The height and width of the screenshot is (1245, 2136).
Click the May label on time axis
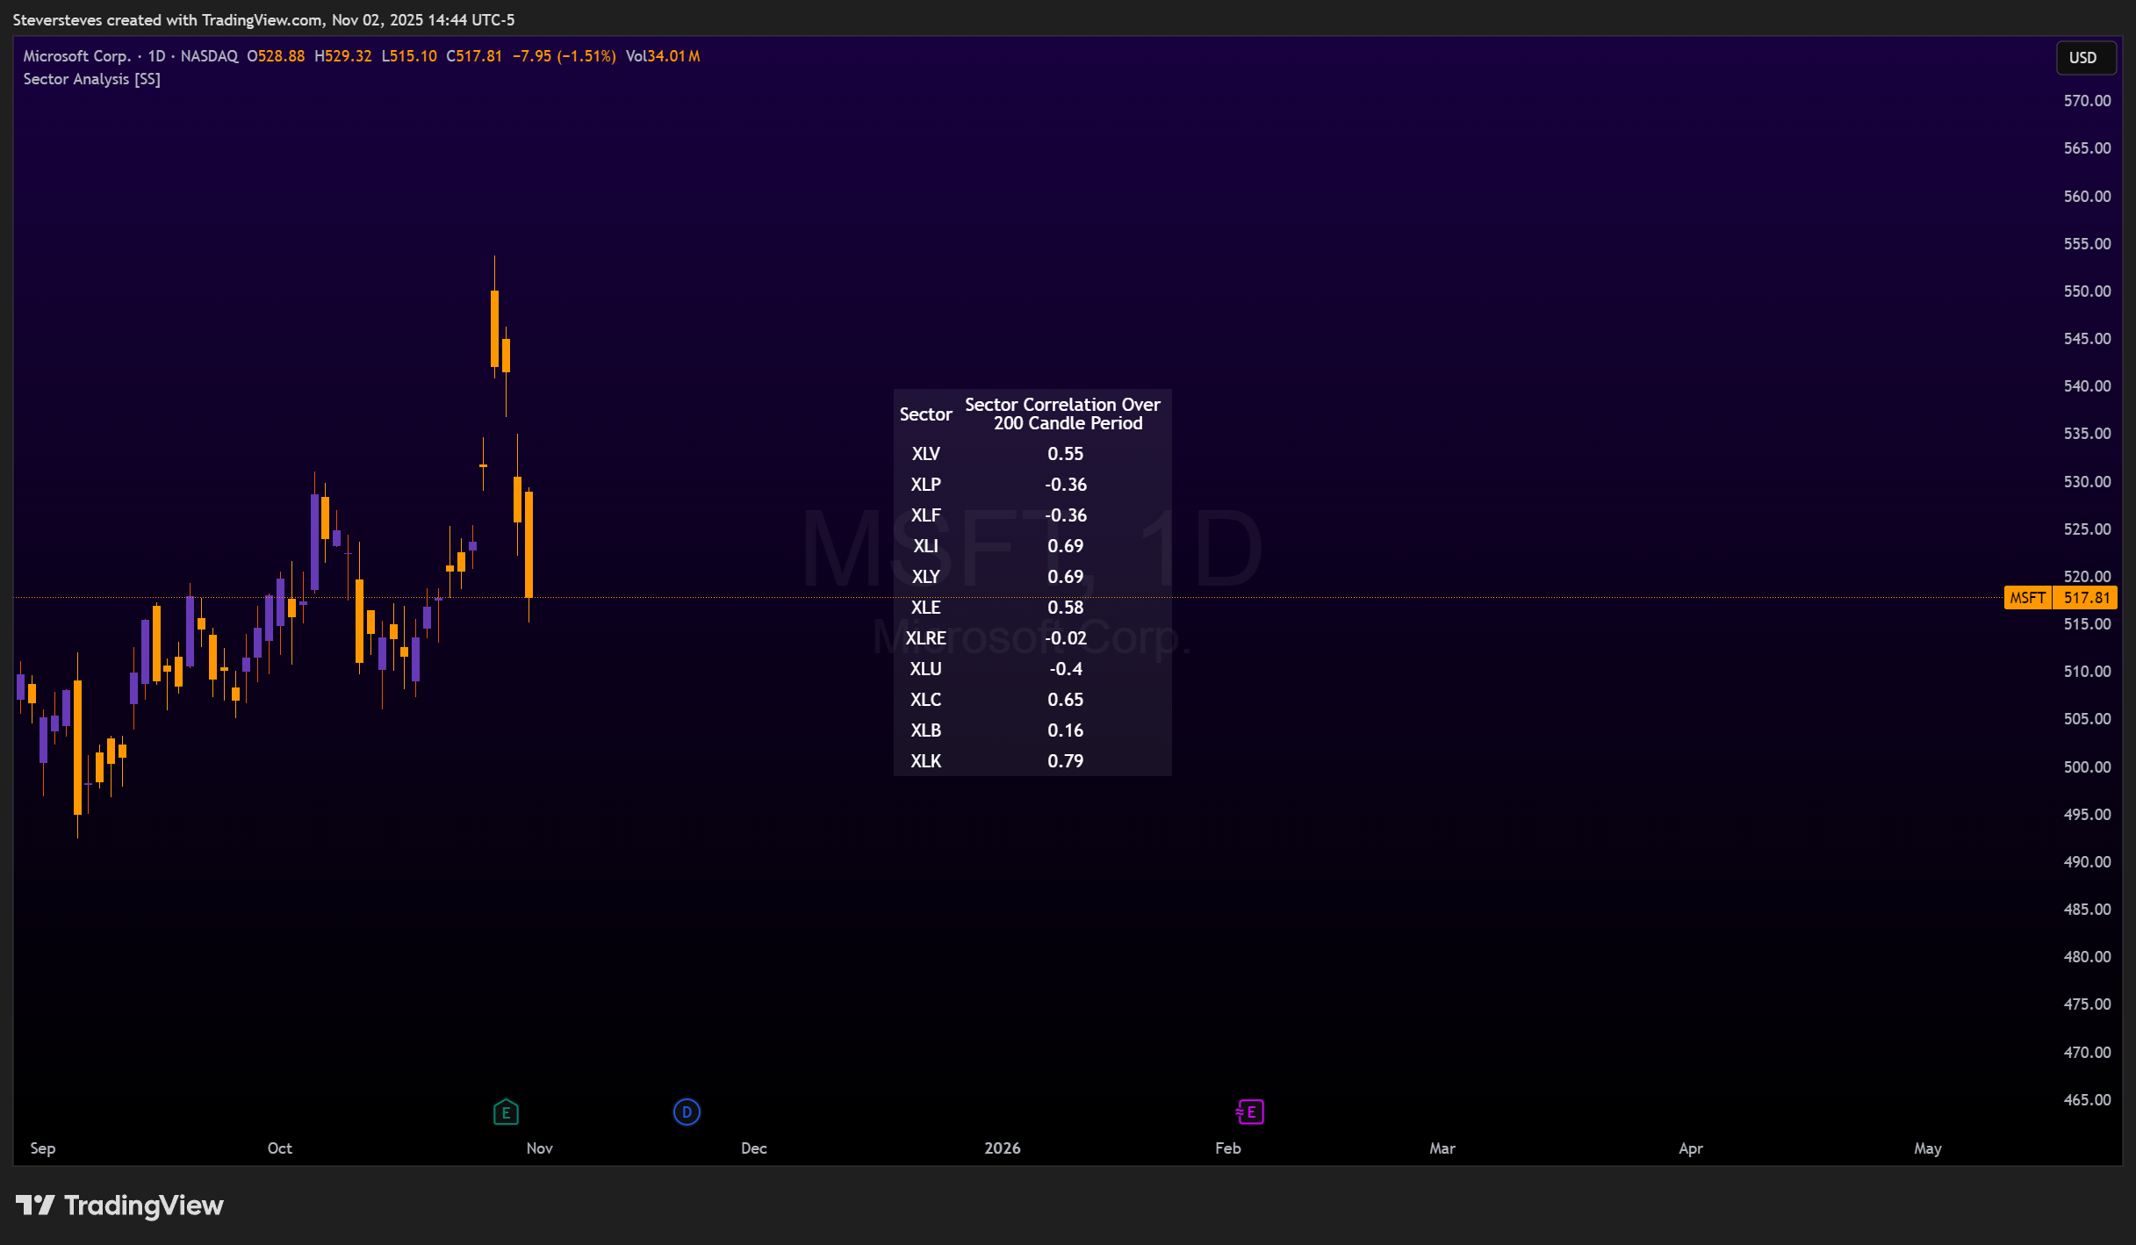tap(1928, 1148)
